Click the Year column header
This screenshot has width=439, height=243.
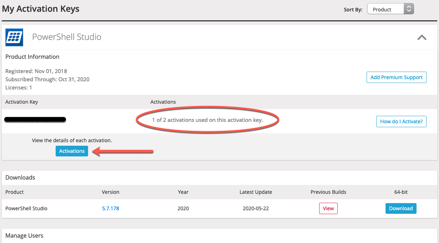(x=183, y=192)
